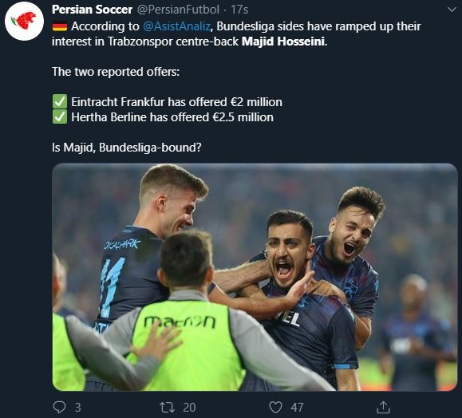Click the "Is Majid, Bundesliga-bound?" text line
The image size is (462, 418).
[127, 148]
